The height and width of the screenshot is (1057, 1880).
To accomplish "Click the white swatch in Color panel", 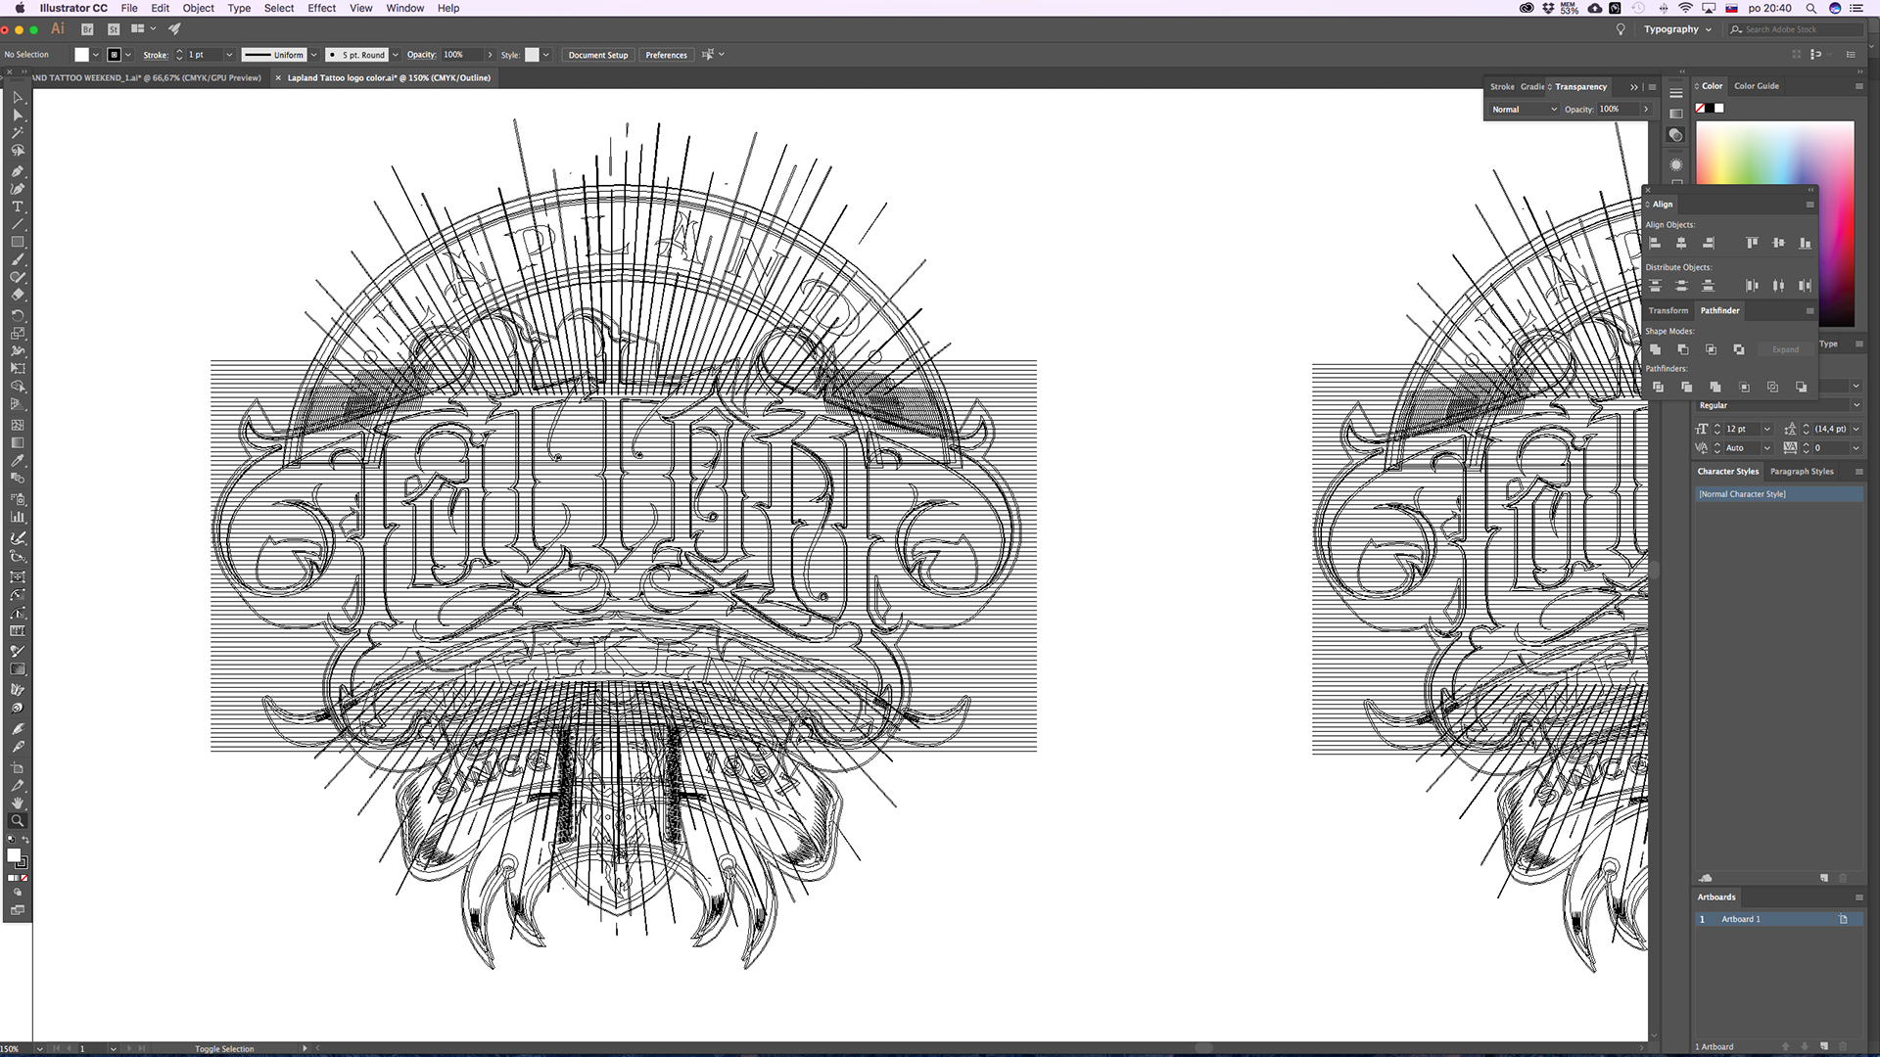I will pos(1719,109).
